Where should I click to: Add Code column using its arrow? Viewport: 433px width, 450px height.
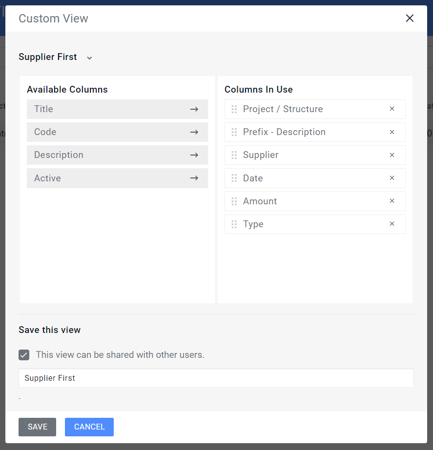[194, 132]
